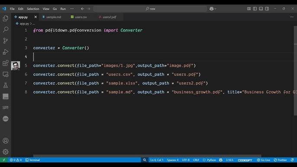Open editor More Actions ellipsis

pos(292,17)
